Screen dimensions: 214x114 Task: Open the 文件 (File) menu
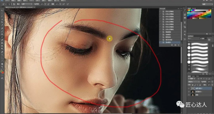click(x=7, y=1)
